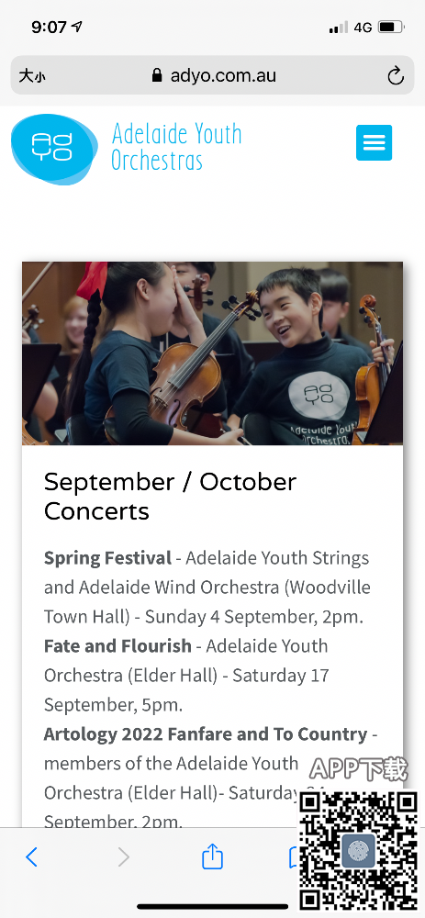The width and height of the screenshot is (425, 918).
Task: Tap the Safari share icon
Action: click(213, 856)
